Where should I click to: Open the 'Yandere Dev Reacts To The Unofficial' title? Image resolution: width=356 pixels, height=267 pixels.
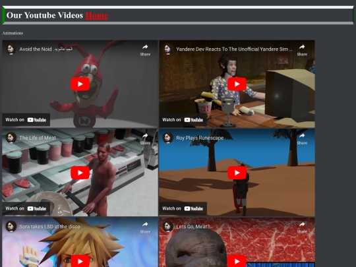coord(234,49)
